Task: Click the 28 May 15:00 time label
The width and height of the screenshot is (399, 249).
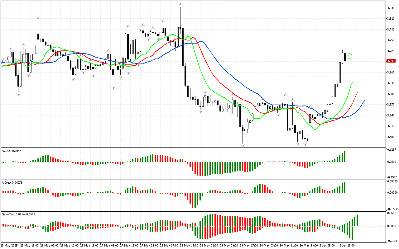Action: 189,245
